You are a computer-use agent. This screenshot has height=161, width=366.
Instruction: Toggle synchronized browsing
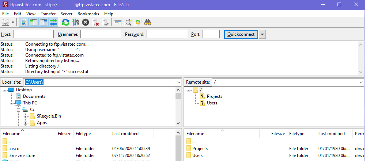(x=138, y=22)
